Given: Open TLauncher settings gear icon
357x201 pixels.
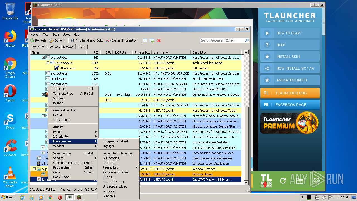Looking at the screenshot, I should coord(316,181).
